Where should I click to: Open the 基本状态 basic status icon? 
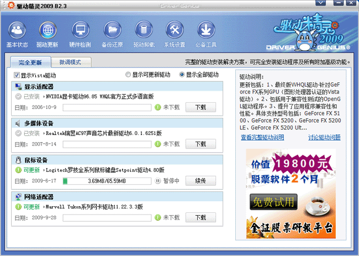(x=17, y=30)
